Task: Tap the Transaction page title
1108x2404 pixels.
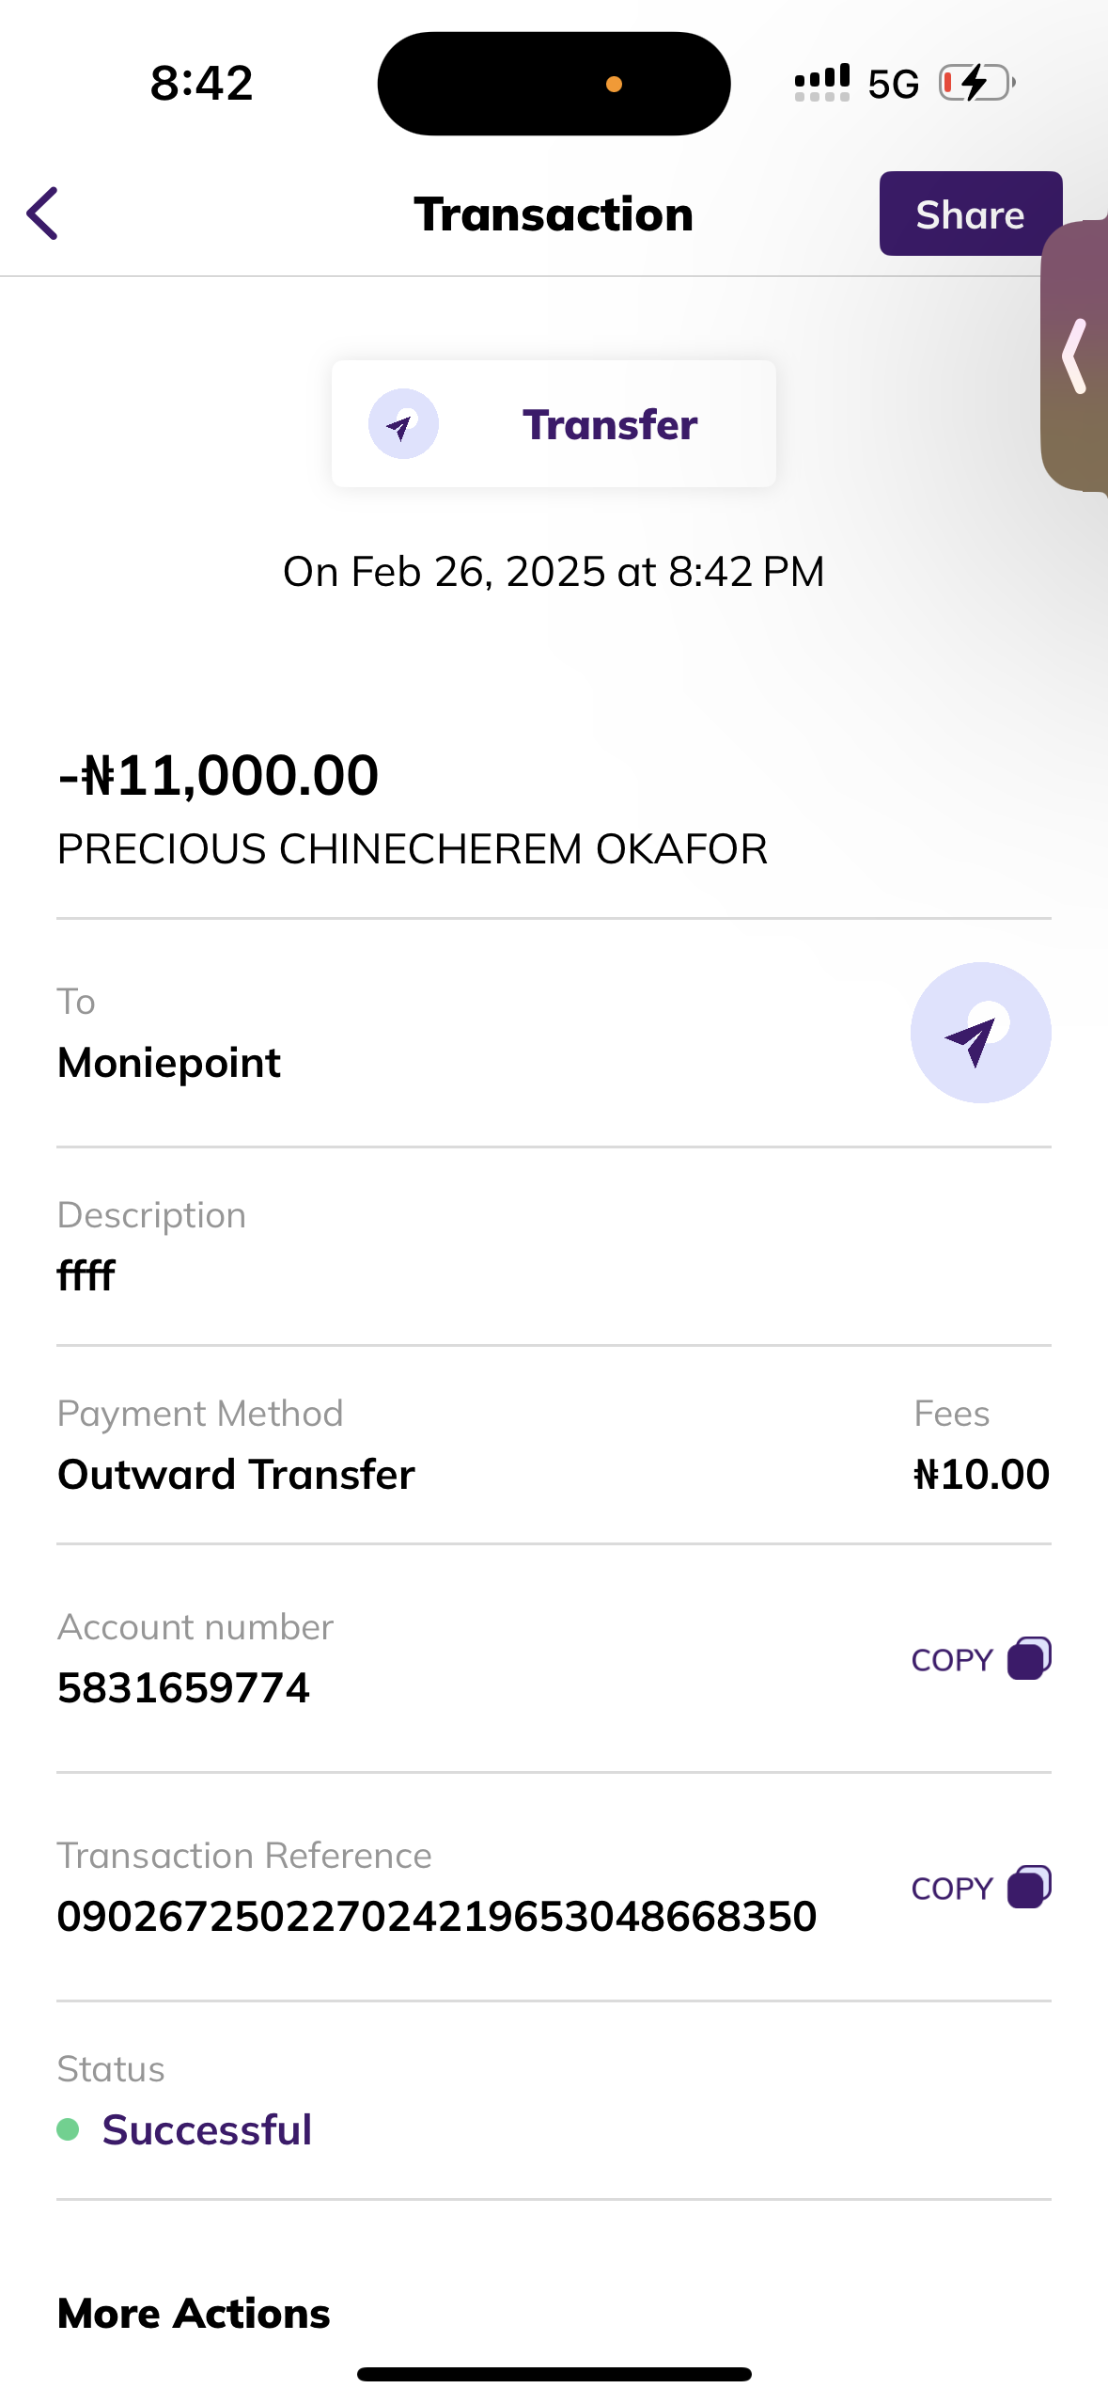Action: coord(554,214)
